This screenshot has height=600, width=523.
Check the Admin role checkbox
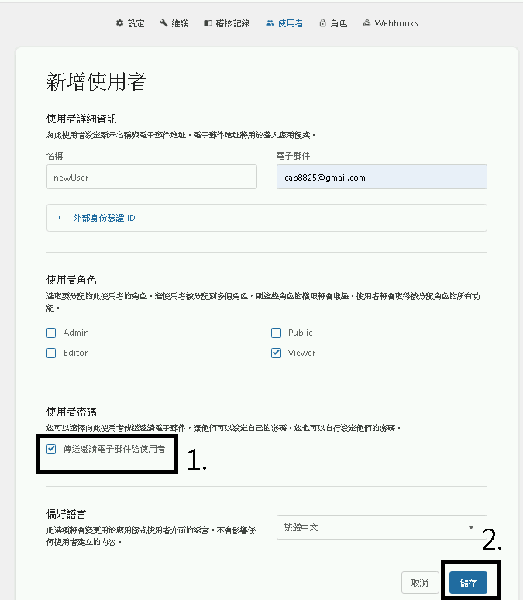pos(51,333)
